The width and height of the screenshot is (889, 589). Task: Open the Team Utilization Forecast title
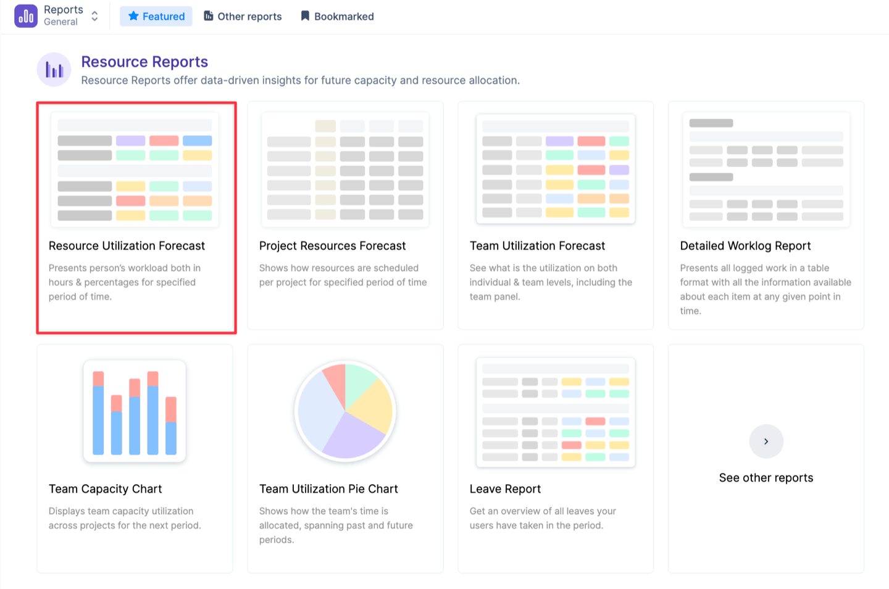[x=537, y=246]
